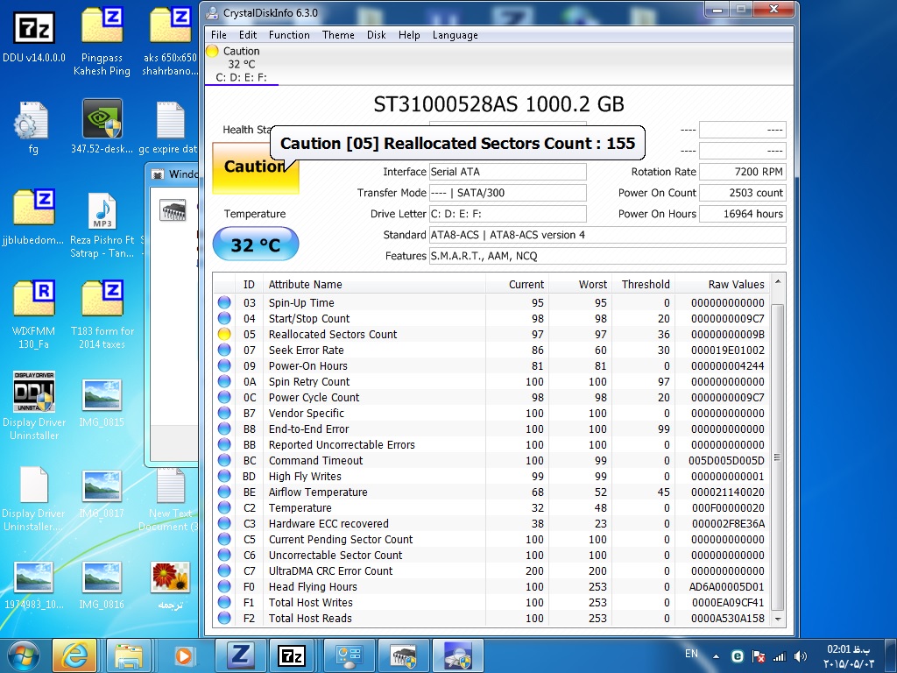The image size is (897, 673).
Task: Open the IMG_0816 image file
Action: tap(102, 577)
